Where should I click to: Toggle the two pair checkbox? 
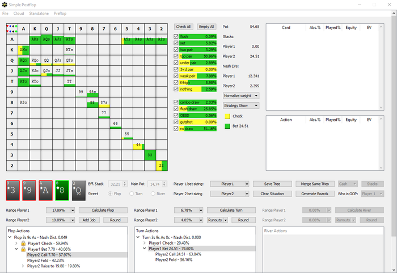[x=176, y=50]
